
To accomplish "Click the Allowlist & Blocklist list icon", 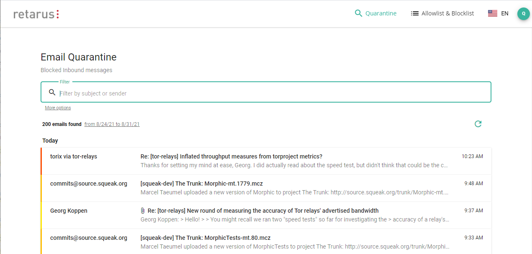I will [x=414, y=13].
